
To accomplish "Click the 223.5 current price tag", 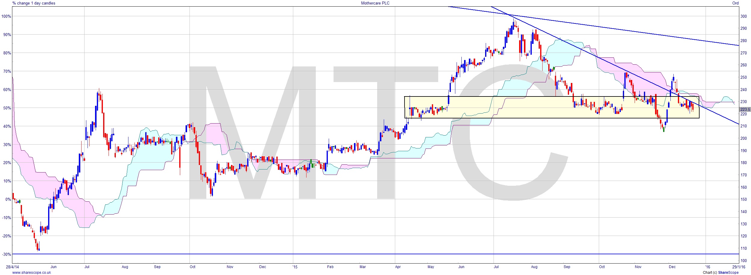I will pyautogui.click(x=745, y=109).
